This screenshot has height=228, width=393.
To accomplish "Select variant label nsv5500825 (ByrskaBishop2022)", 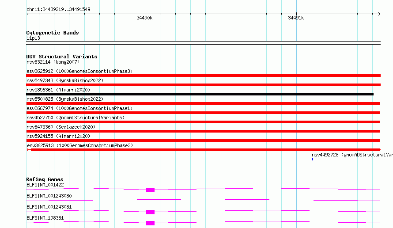I will pos(65,99).
